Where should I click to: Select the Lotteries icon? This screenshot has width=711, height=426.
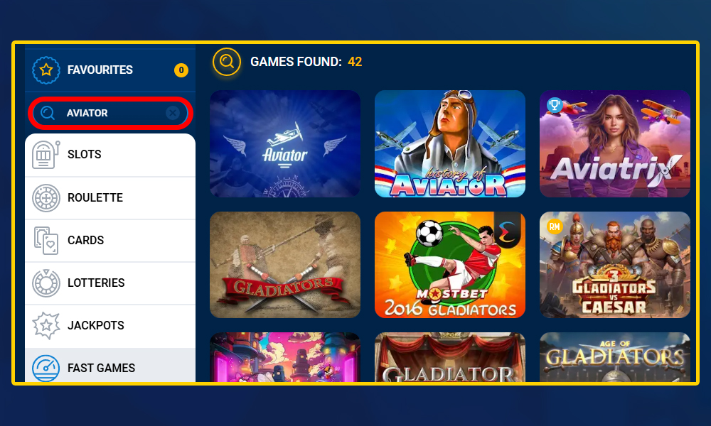click(x=46, y=283)
